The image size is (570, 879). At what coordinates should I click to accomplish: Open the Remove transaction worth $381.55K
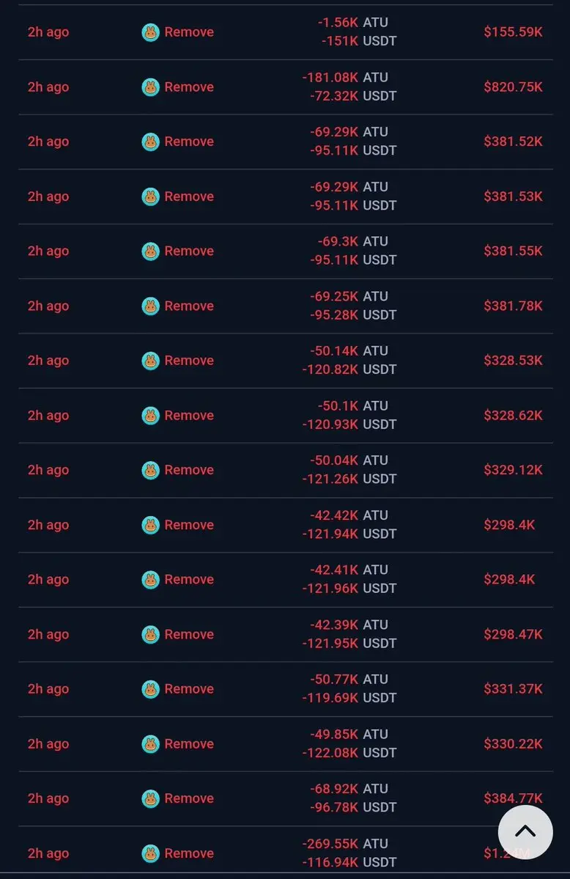pyautogui.click(x=286, y=251)
